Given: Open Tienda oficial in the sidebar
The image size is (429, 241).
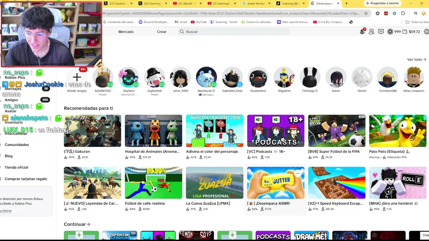Looking at the screenshot, I should (16, 167).
